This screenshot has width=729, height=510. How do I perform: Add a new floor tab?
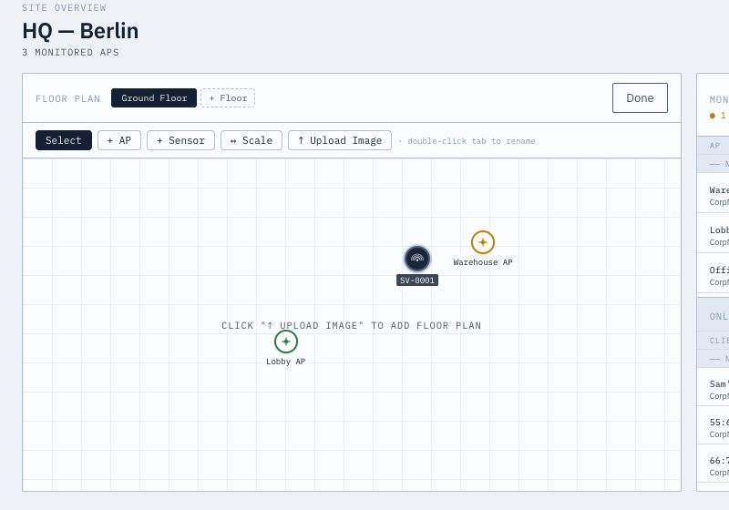tap(228, 98)
